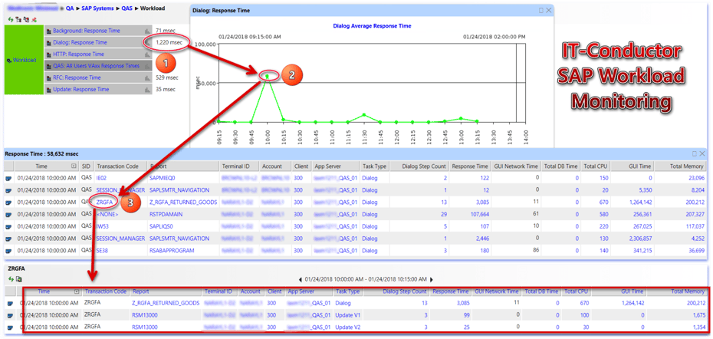This screenshot has height=339, width=713.
Task: Click the peak data point on the chart
Action: 268,75
